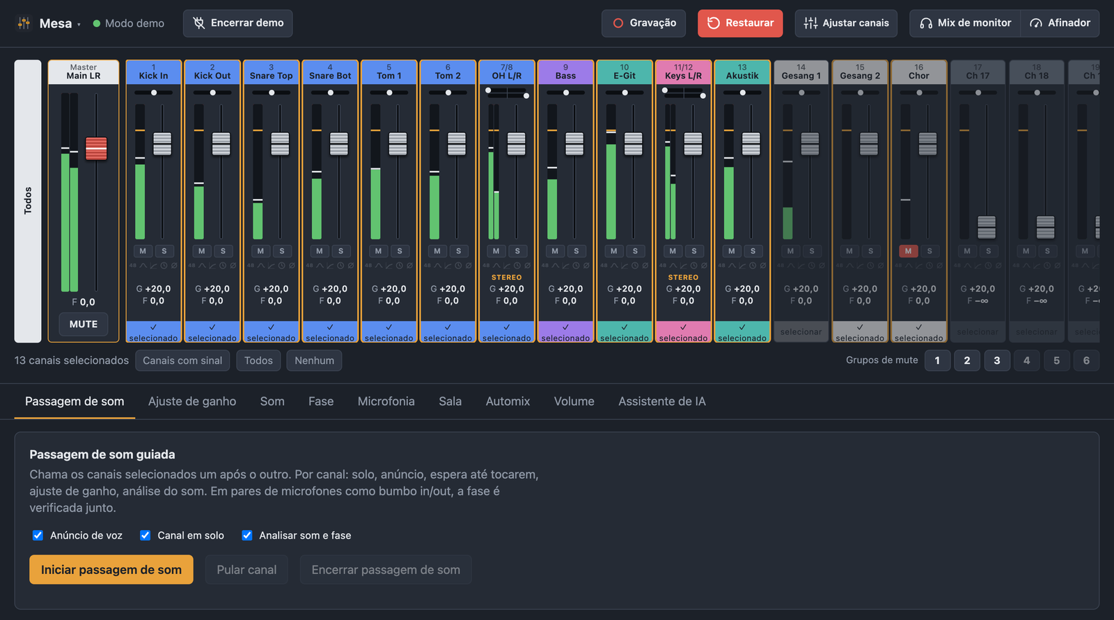Open compressor curve icon on Chor

click(x=919, y=265)
